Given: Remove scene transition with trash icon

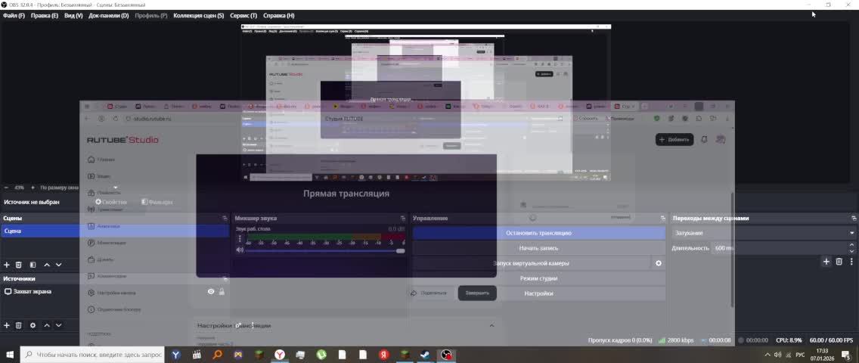Looking at the screenshot, I should (x=839, y=262).
